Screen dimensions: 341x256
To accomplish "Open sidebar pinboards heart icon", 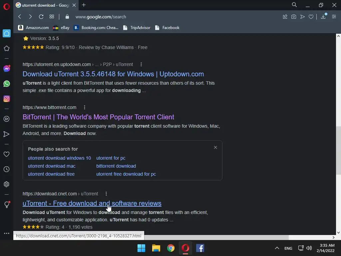I will [7, 154].
